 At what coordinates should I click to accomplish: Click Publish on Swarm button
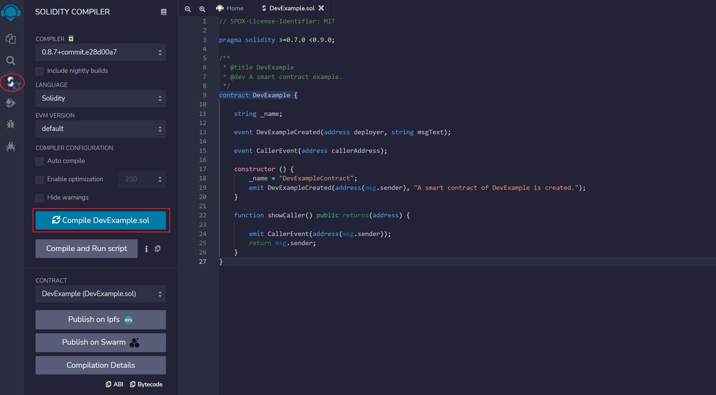pyautogui.click(x=101, y=342)
